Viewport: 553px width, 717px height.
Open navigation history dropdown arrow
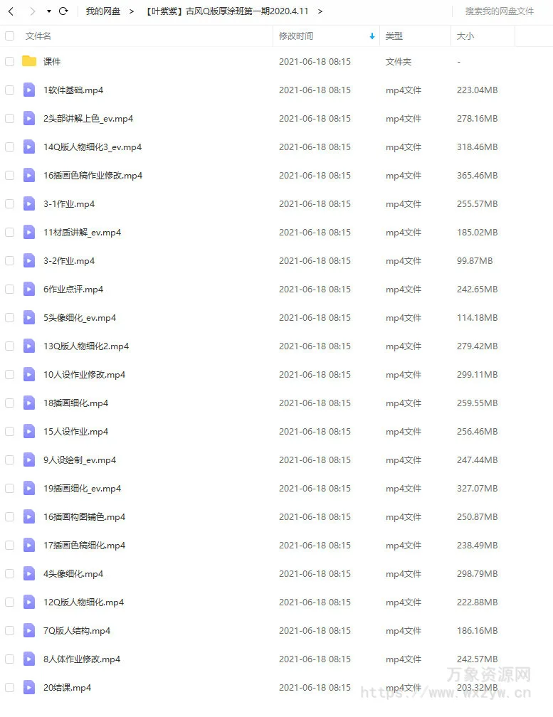point(49,11)
